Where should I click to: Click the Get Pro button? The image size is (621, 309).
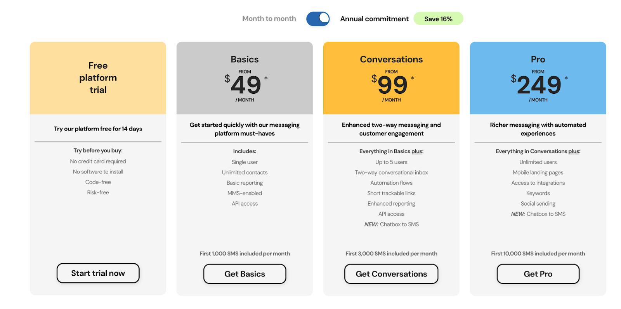pos(538,274)
